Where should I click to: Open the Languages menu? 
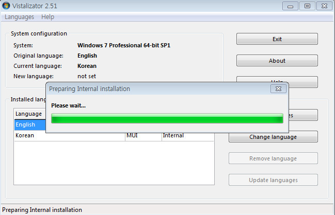tap(19, 17)
